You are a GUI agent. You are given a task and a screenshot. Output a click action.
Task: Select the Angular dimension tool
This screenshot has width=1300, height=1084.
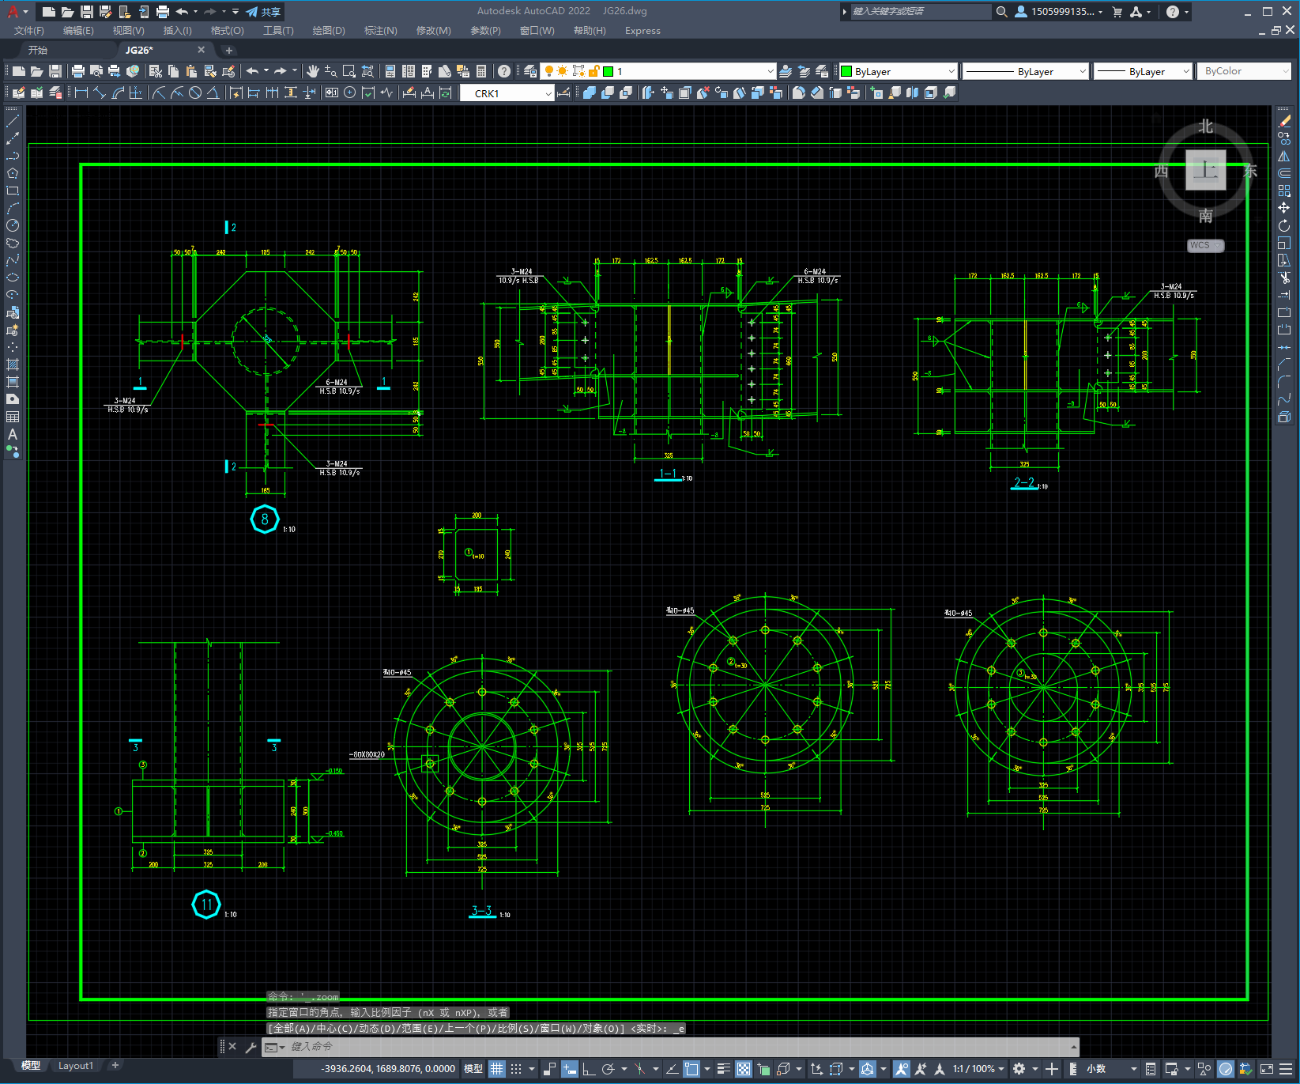(x=213, y=93)
